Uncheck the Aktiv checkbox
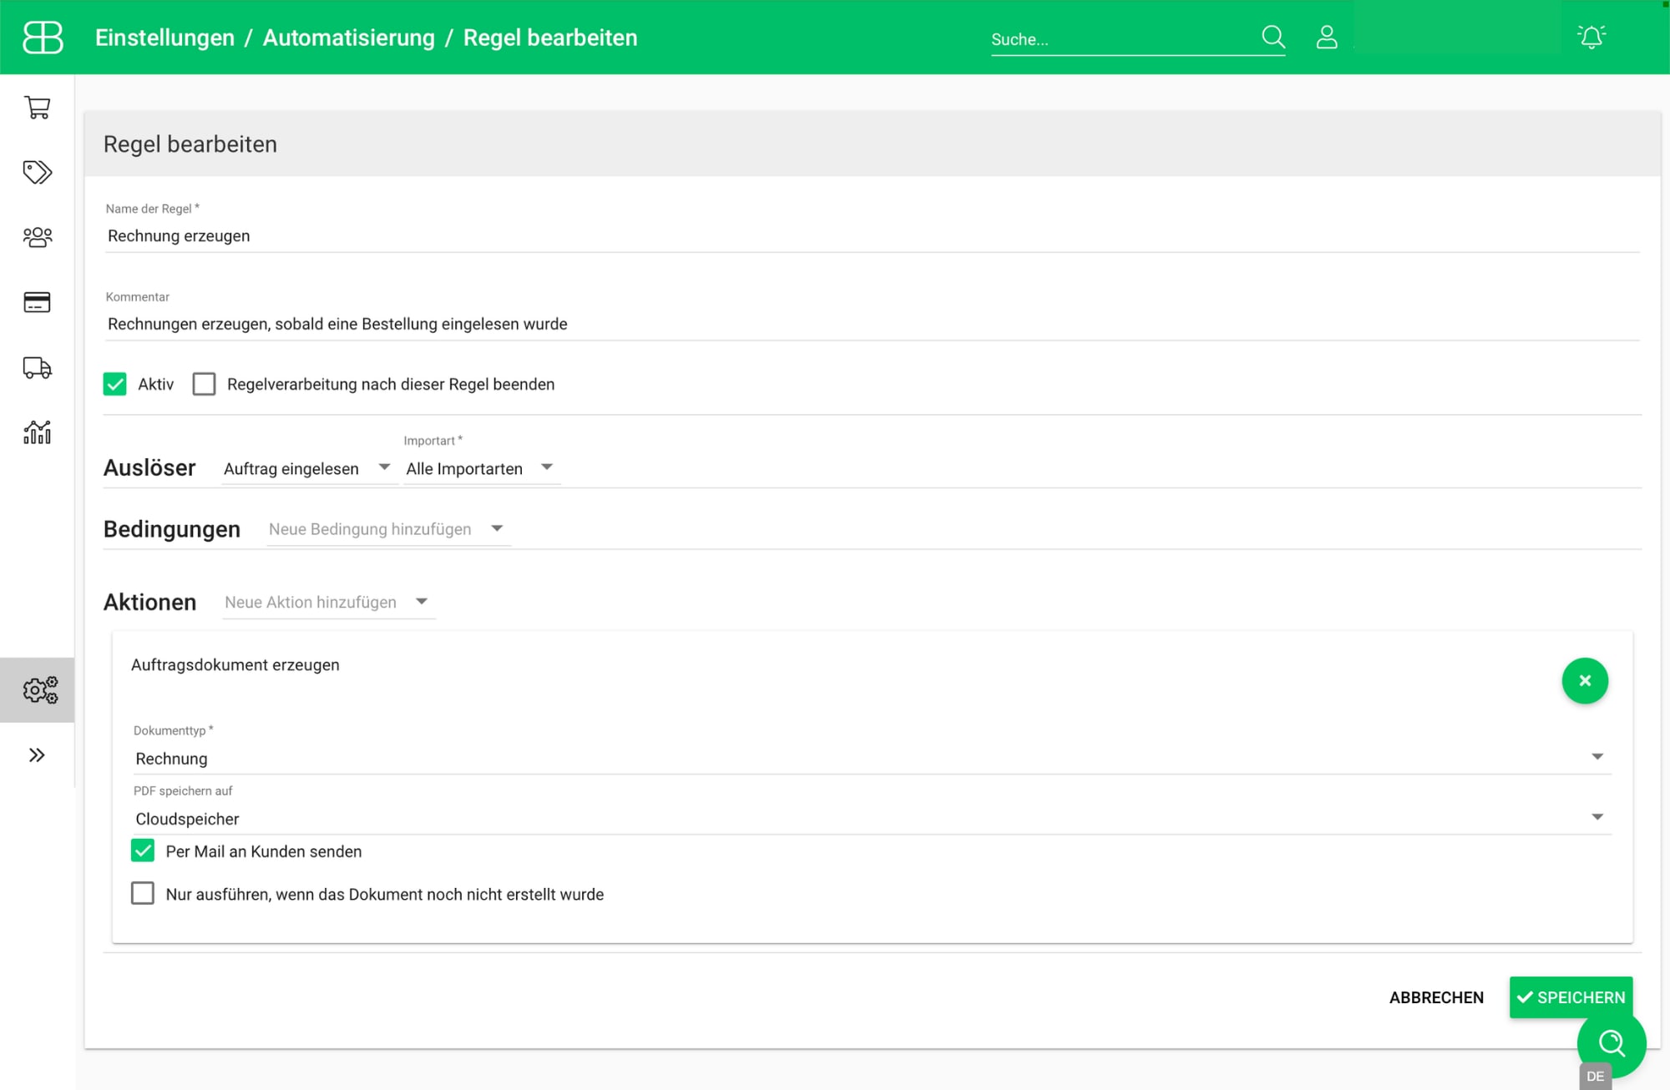This screenshot has height=1090, width=1670. (x=115, y=384)
